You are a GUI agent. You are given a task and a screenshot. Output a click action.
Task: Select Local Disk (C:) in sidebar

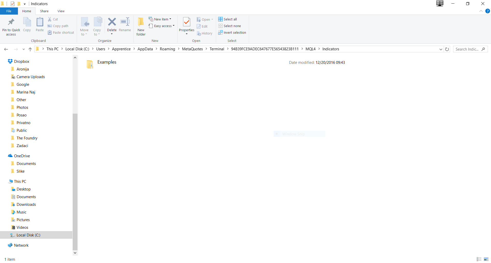tap(36, 235)
